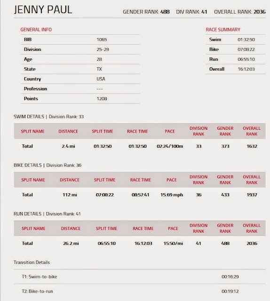Click the SWIM DETAILS Division Rank: 33 heading

click(x=48, y=117)
